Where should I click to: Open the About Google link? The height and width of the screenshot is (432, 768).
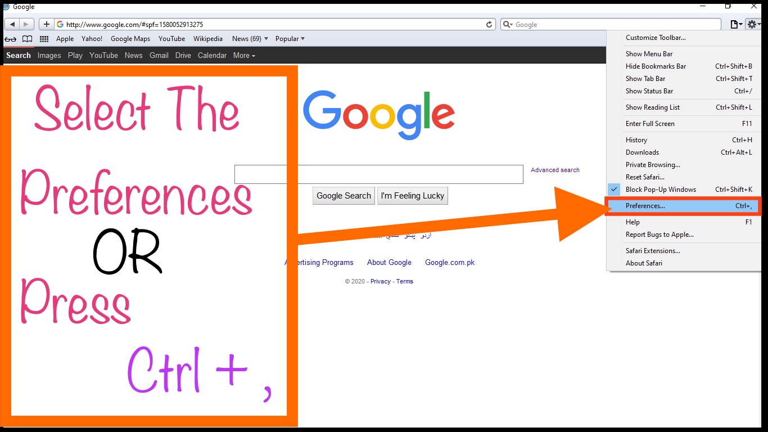389,263
